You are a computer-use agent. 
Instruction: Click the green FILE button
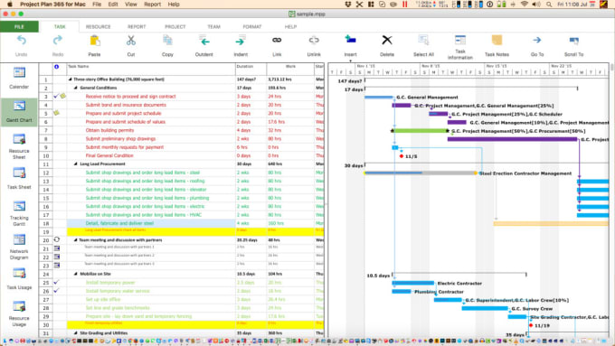19,26
